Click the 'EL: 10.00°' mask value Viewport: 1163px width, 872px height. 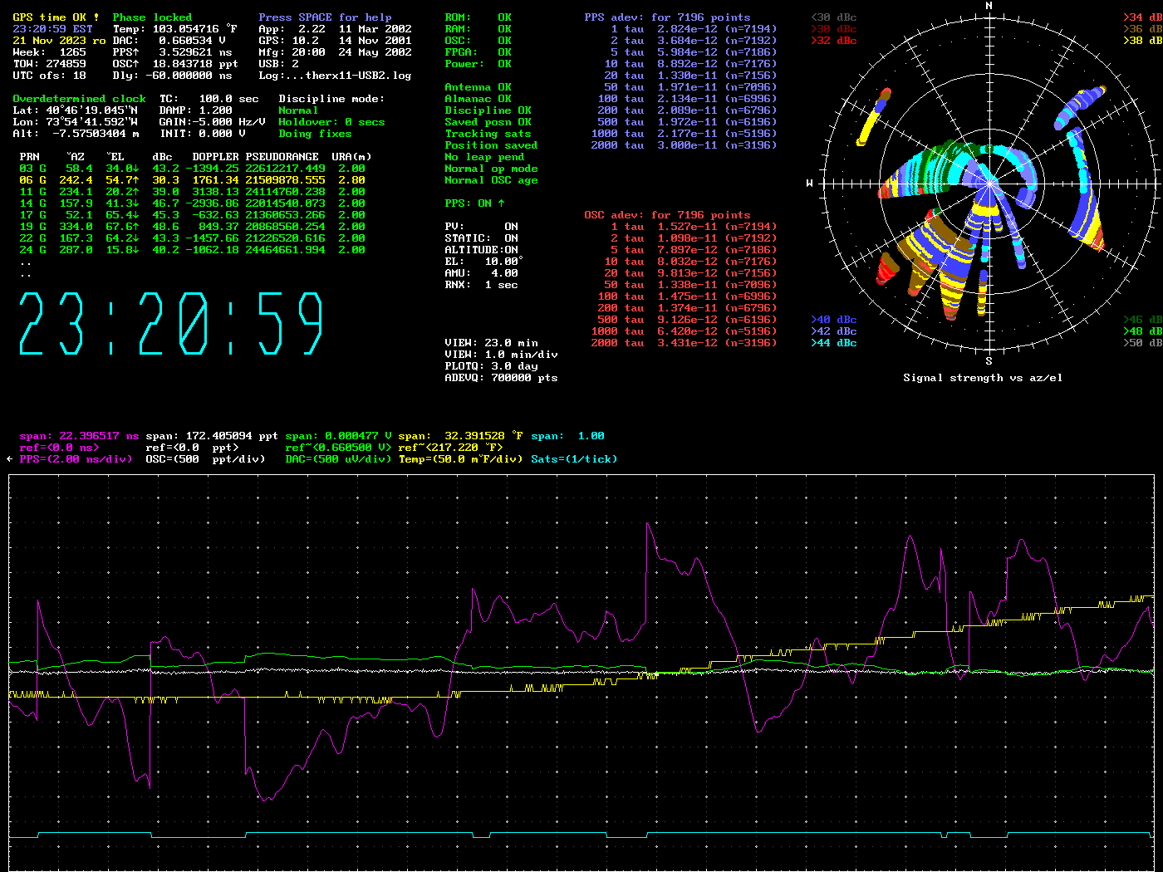tap(484, 262)
